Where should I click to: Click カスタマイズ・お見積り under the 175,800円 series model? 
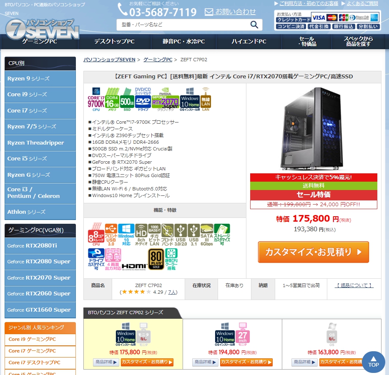pyautogui.click(x=147, y=362)
